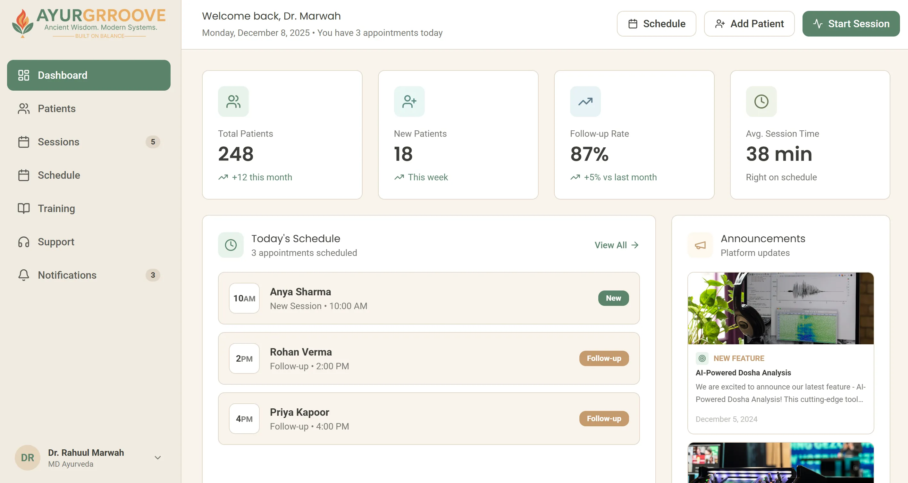Click the 'Right on schedule' text

coord(781,177)
